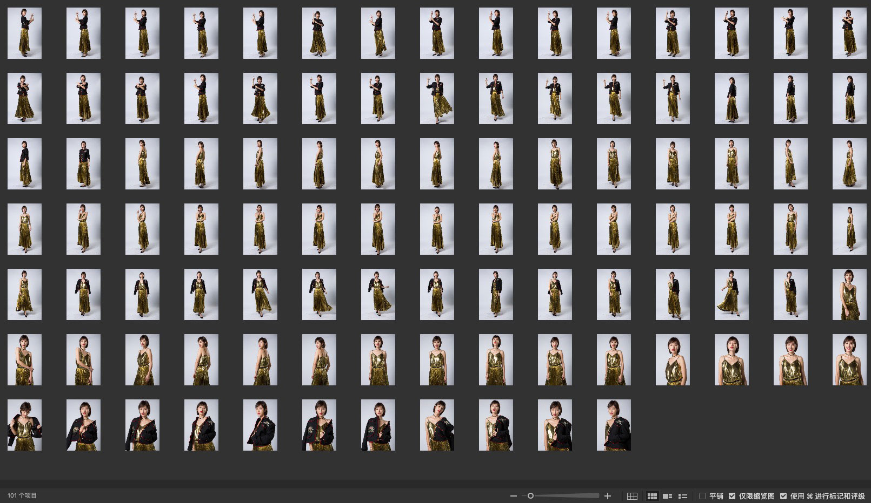This screenshot has height=503, width=871.
Task: Select the final photo in the bottom row
Action: click(x=614, y=425)
